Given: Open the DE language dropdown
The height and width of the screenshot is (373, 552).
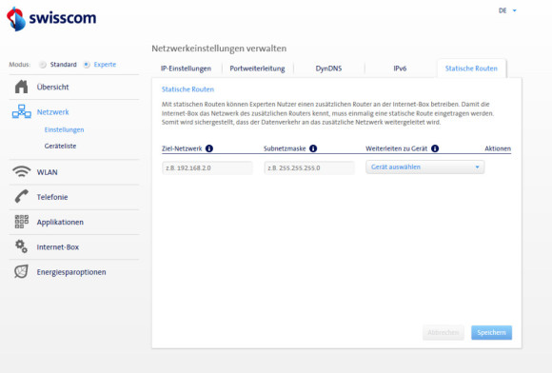Looking at the screenshot, I should click(507, 10).
